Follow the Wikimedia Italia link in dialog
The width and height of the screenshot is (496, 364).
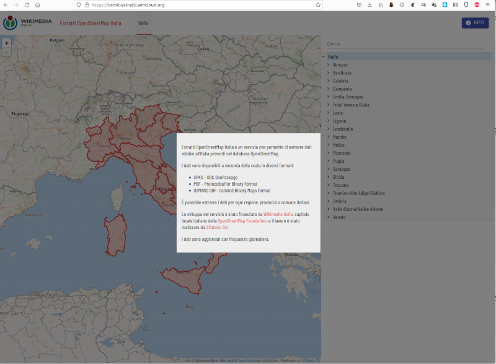[278, 214]
